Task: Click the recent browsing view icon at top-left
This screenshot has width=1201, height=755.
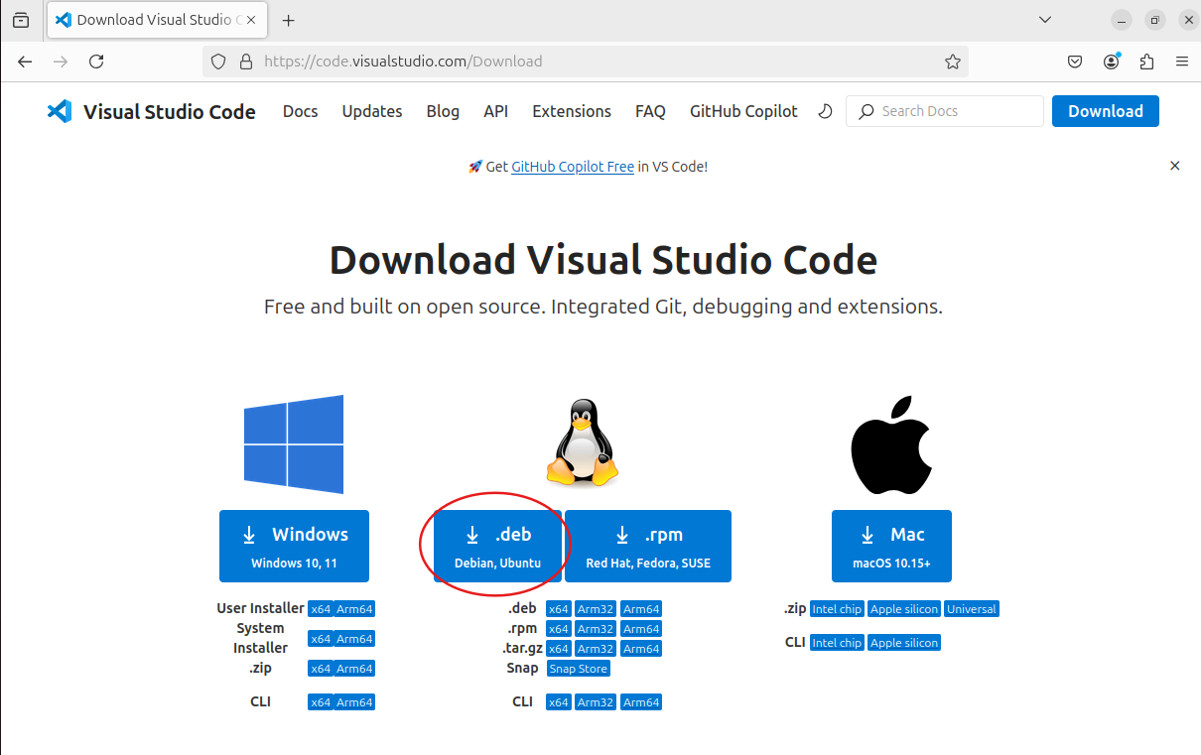Action: point(21,20)
